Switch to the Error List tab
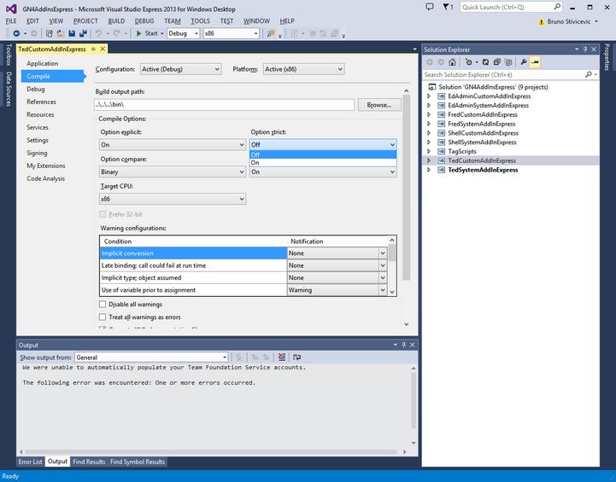616x482 pixels. click(x=30, y=462)
